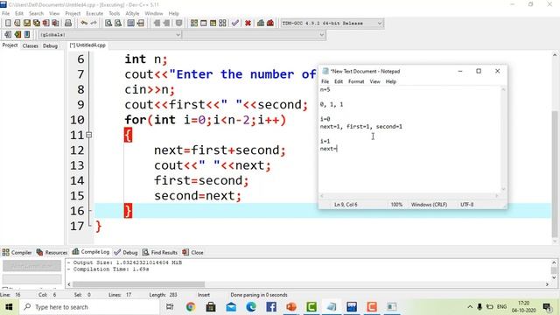Click the Save All toolbar icon
The height and width of the screenshot is (315, 560).
click(x=37, y=24)
